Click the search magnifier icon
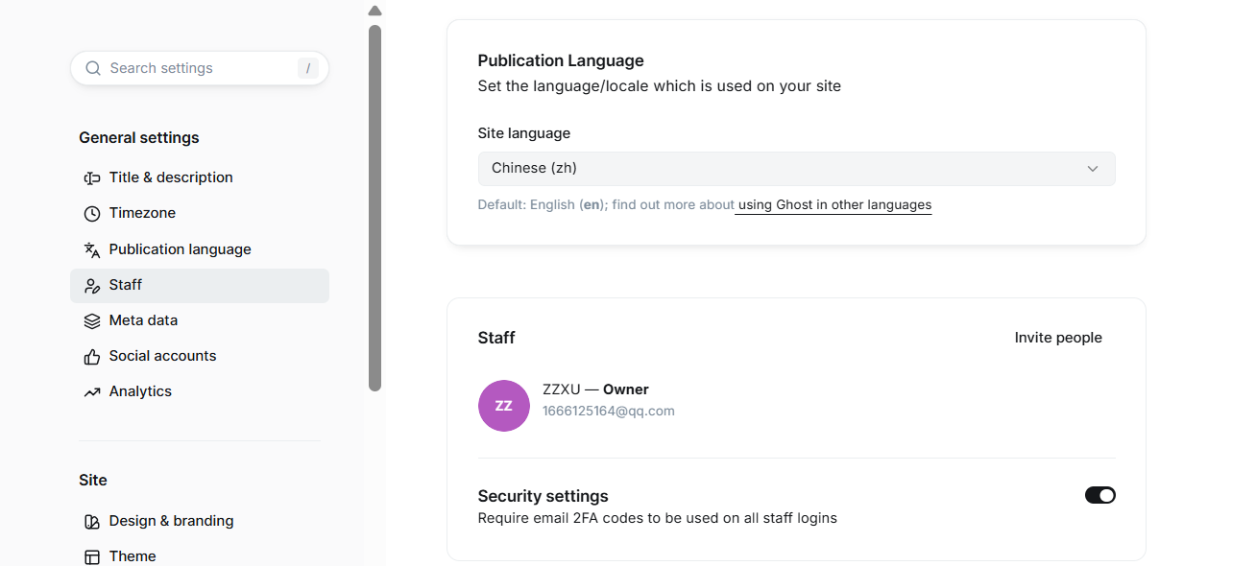1256x566 pixels. (x=93, y=68)
